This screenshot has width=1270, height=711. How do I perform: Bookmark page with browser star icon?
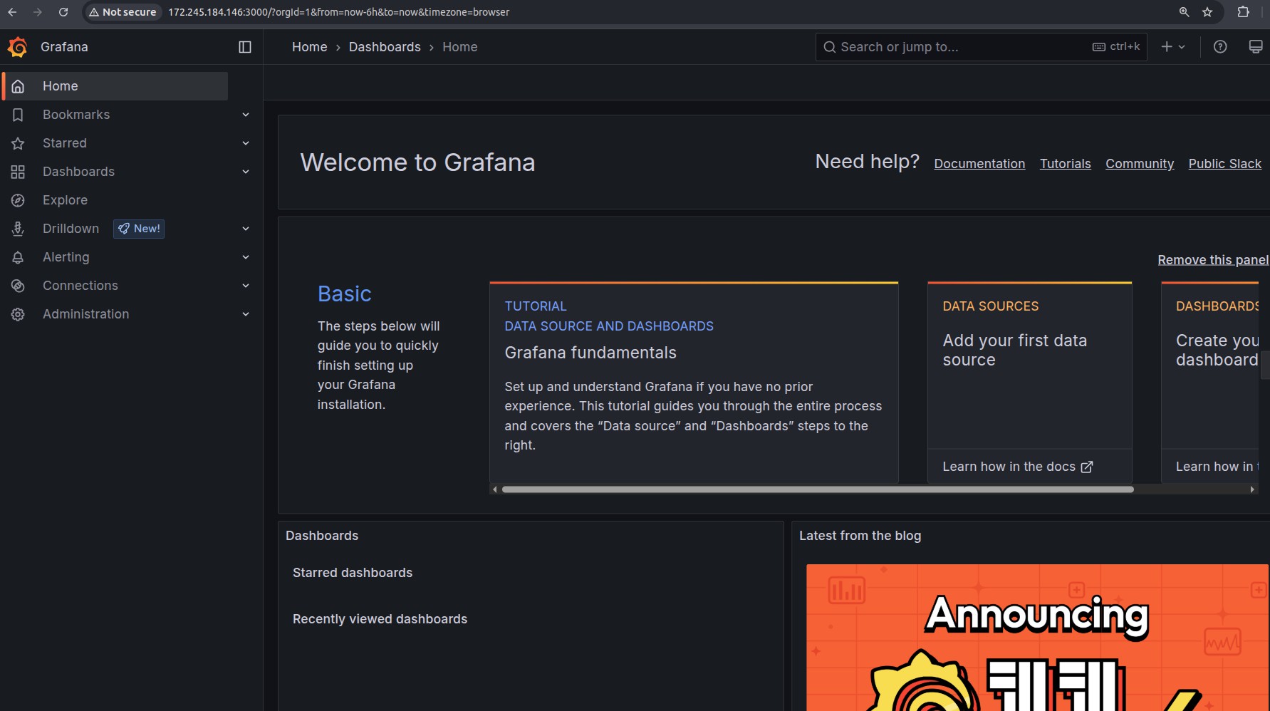tap(1207, 12)
